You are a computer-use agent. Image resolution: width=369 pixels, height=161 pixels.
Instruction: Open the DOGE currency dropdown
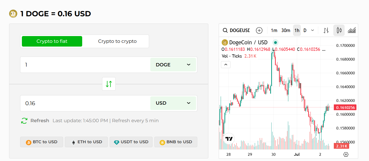(x=173, y=65)
